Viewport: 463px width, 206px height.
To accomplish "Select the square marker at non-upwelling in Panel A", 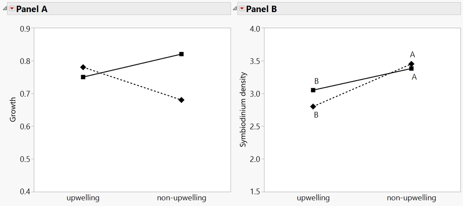I will click(181, 54).
